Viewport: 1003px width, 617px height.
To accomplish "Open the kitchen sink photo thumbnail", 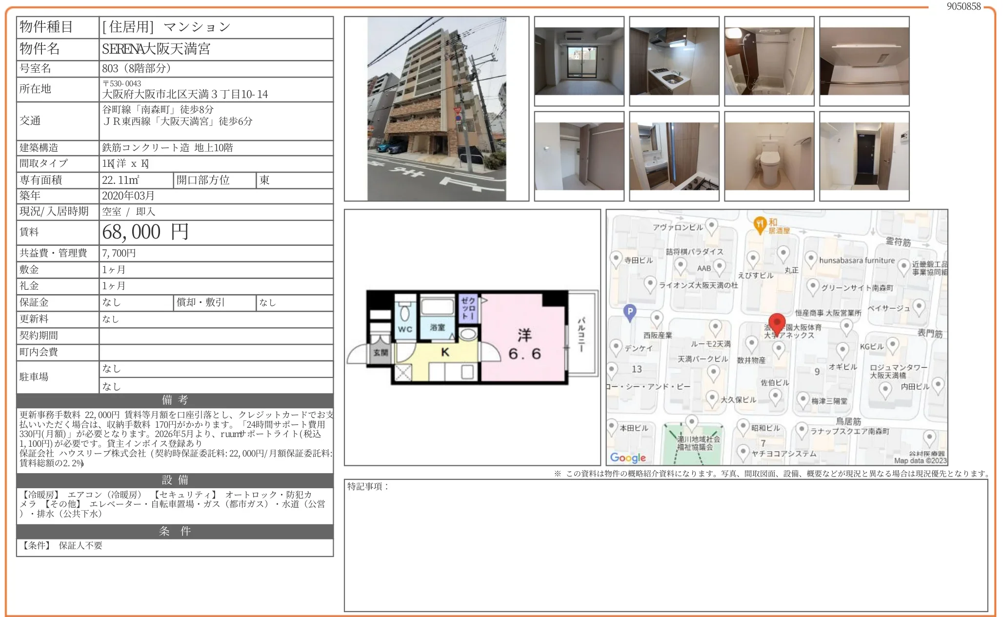I will pyautogui.click(x=674, y=61).
